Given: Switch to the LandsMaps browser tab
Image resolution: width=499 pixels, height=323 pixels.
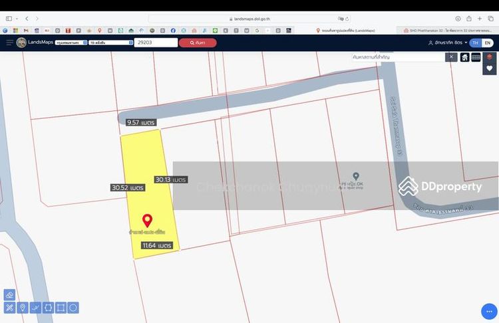Looking at the screenshot, I should [356, 30].
